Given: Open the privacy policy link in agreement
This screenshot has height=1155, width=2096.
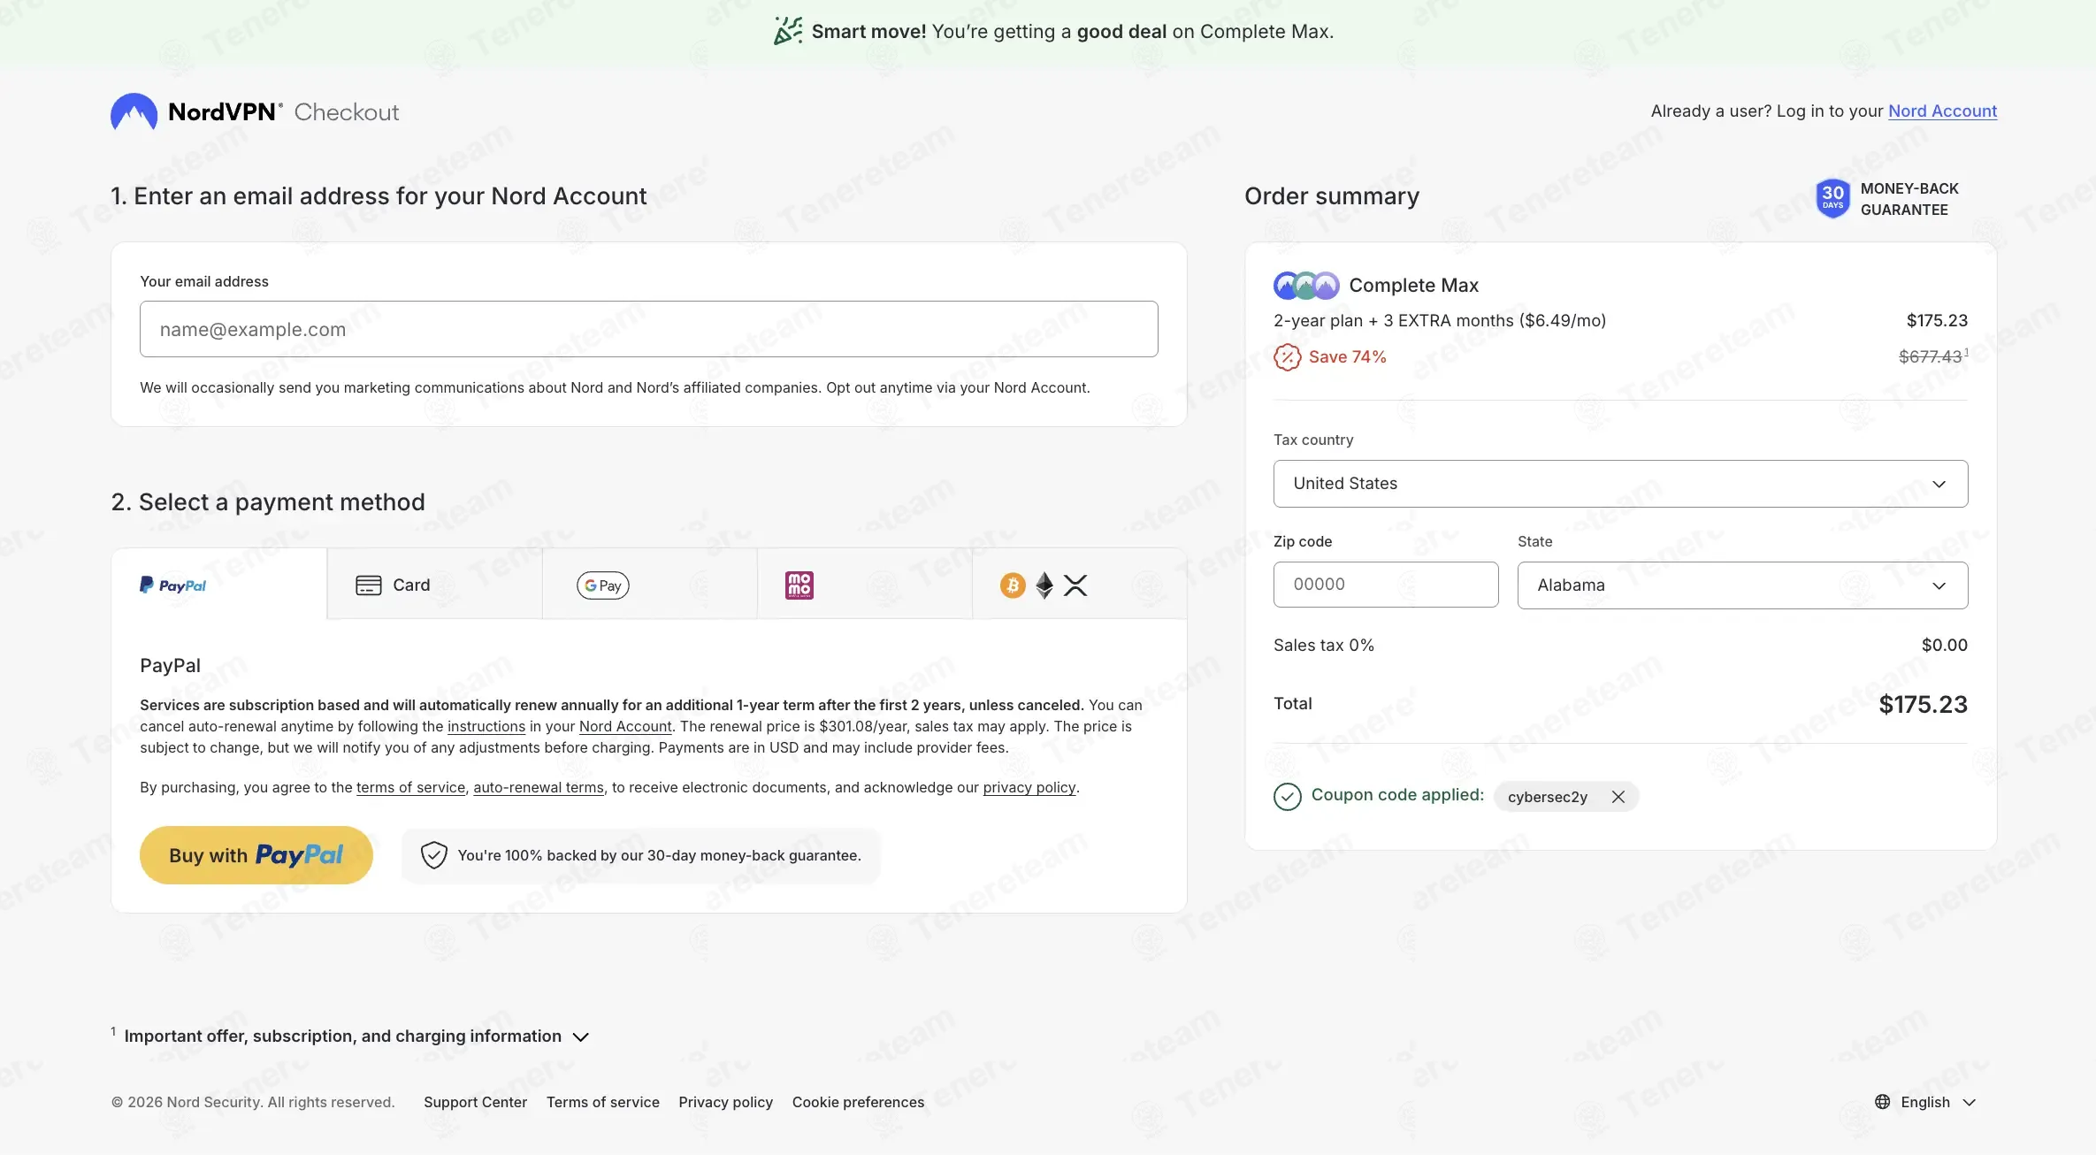Looking at the screenshot, I should click(1029, 788).
